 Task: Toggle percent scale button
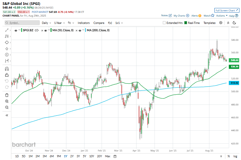[x=229, y=156]
